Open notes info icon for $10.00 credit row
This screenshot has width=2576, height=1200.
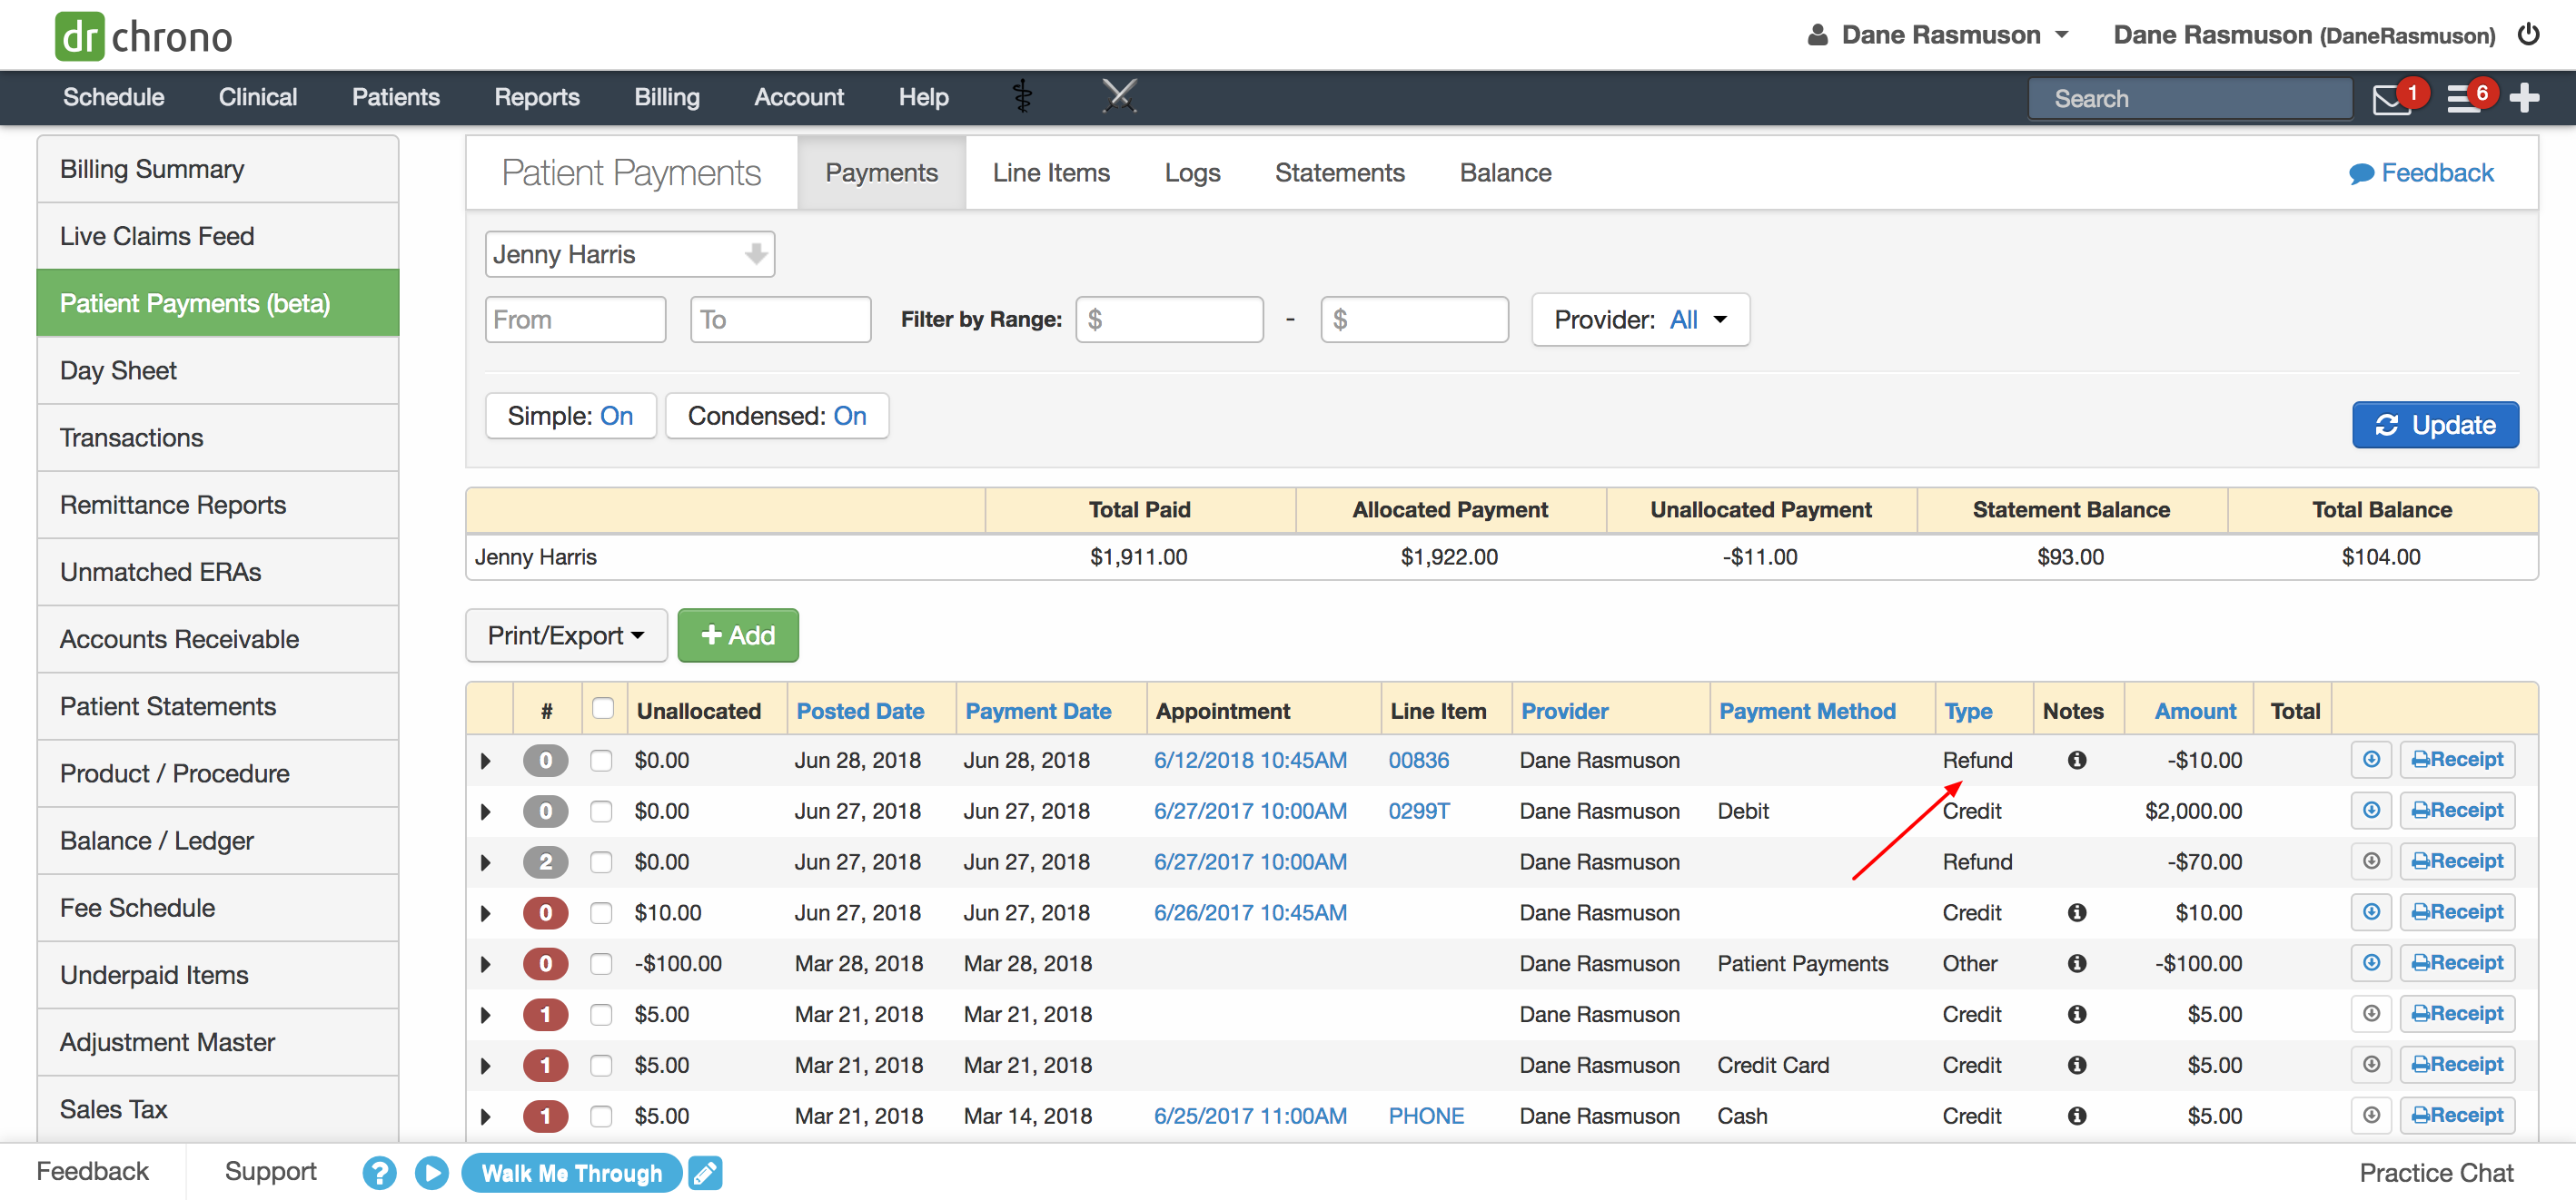coord(2077,912)
